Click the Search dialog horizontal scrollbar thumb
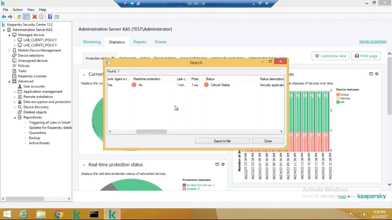This screenshot has height=220, width=392. point(152,131)
